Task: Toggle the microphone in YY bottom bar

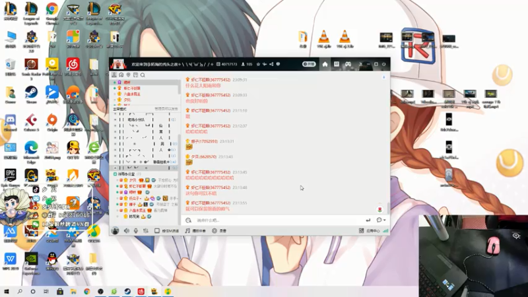Action: [x=136, y=230]
